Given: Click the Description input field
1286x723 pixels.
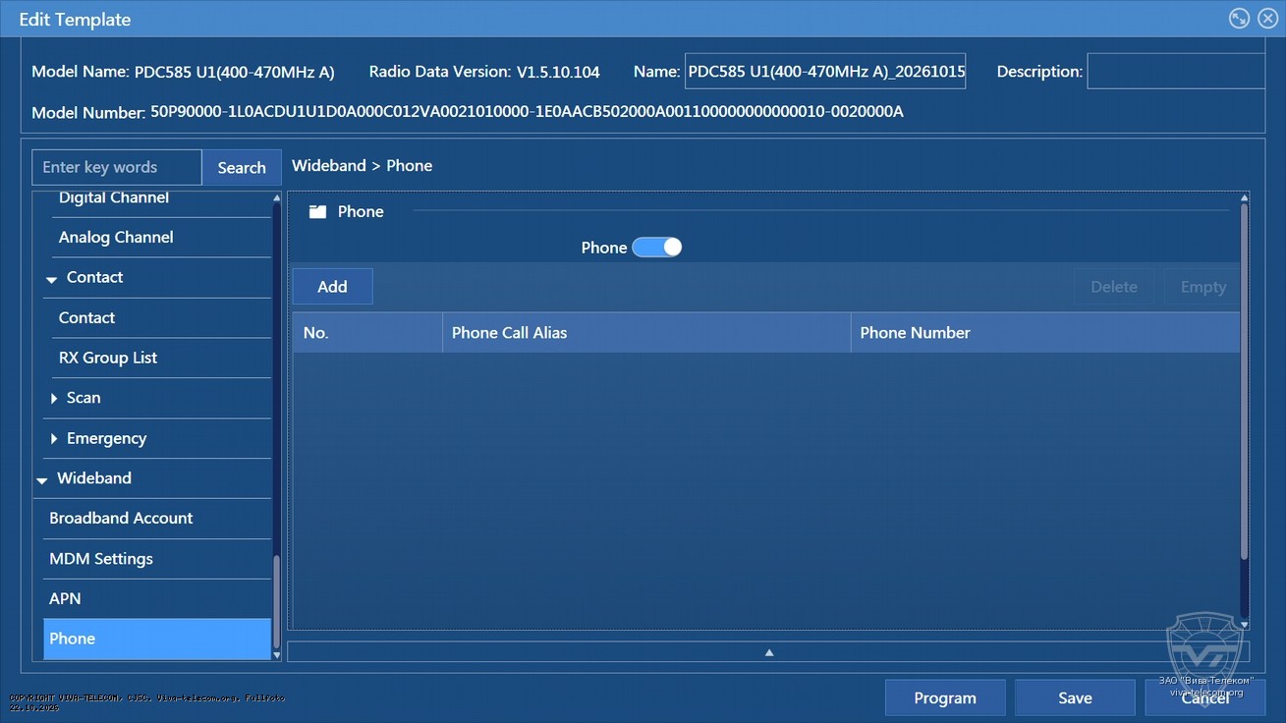Looking at the screenshot, I should tap(1176, 72).
